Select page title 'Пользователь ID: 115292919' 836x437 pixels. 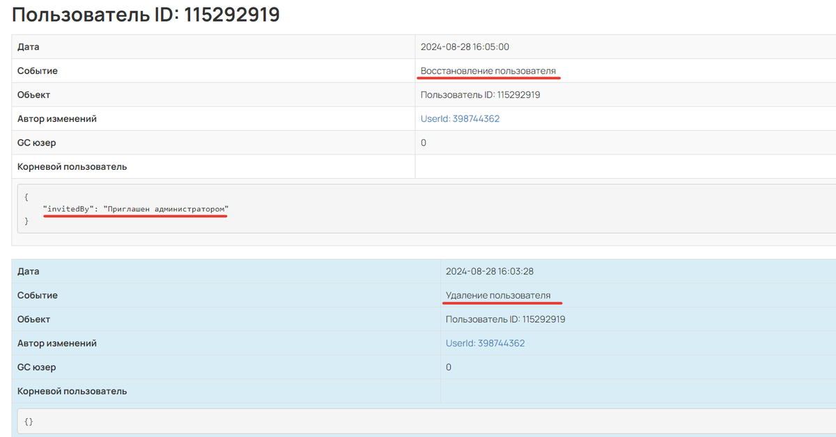pos(146,15)
